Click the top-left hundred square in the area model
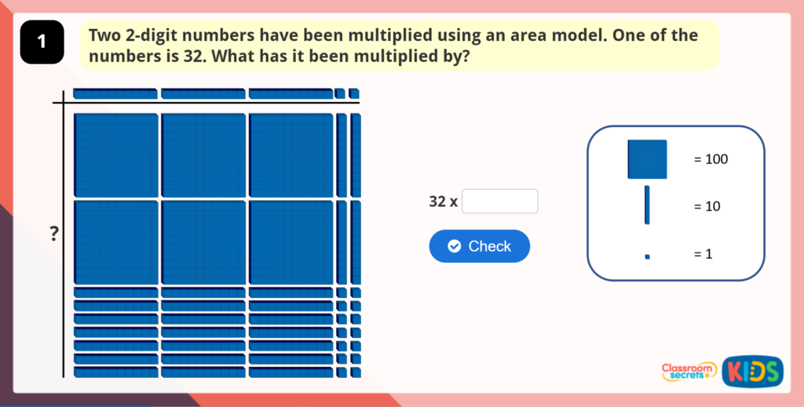The height and width of the screenshot is (407, 804). (x=116, y=154)
